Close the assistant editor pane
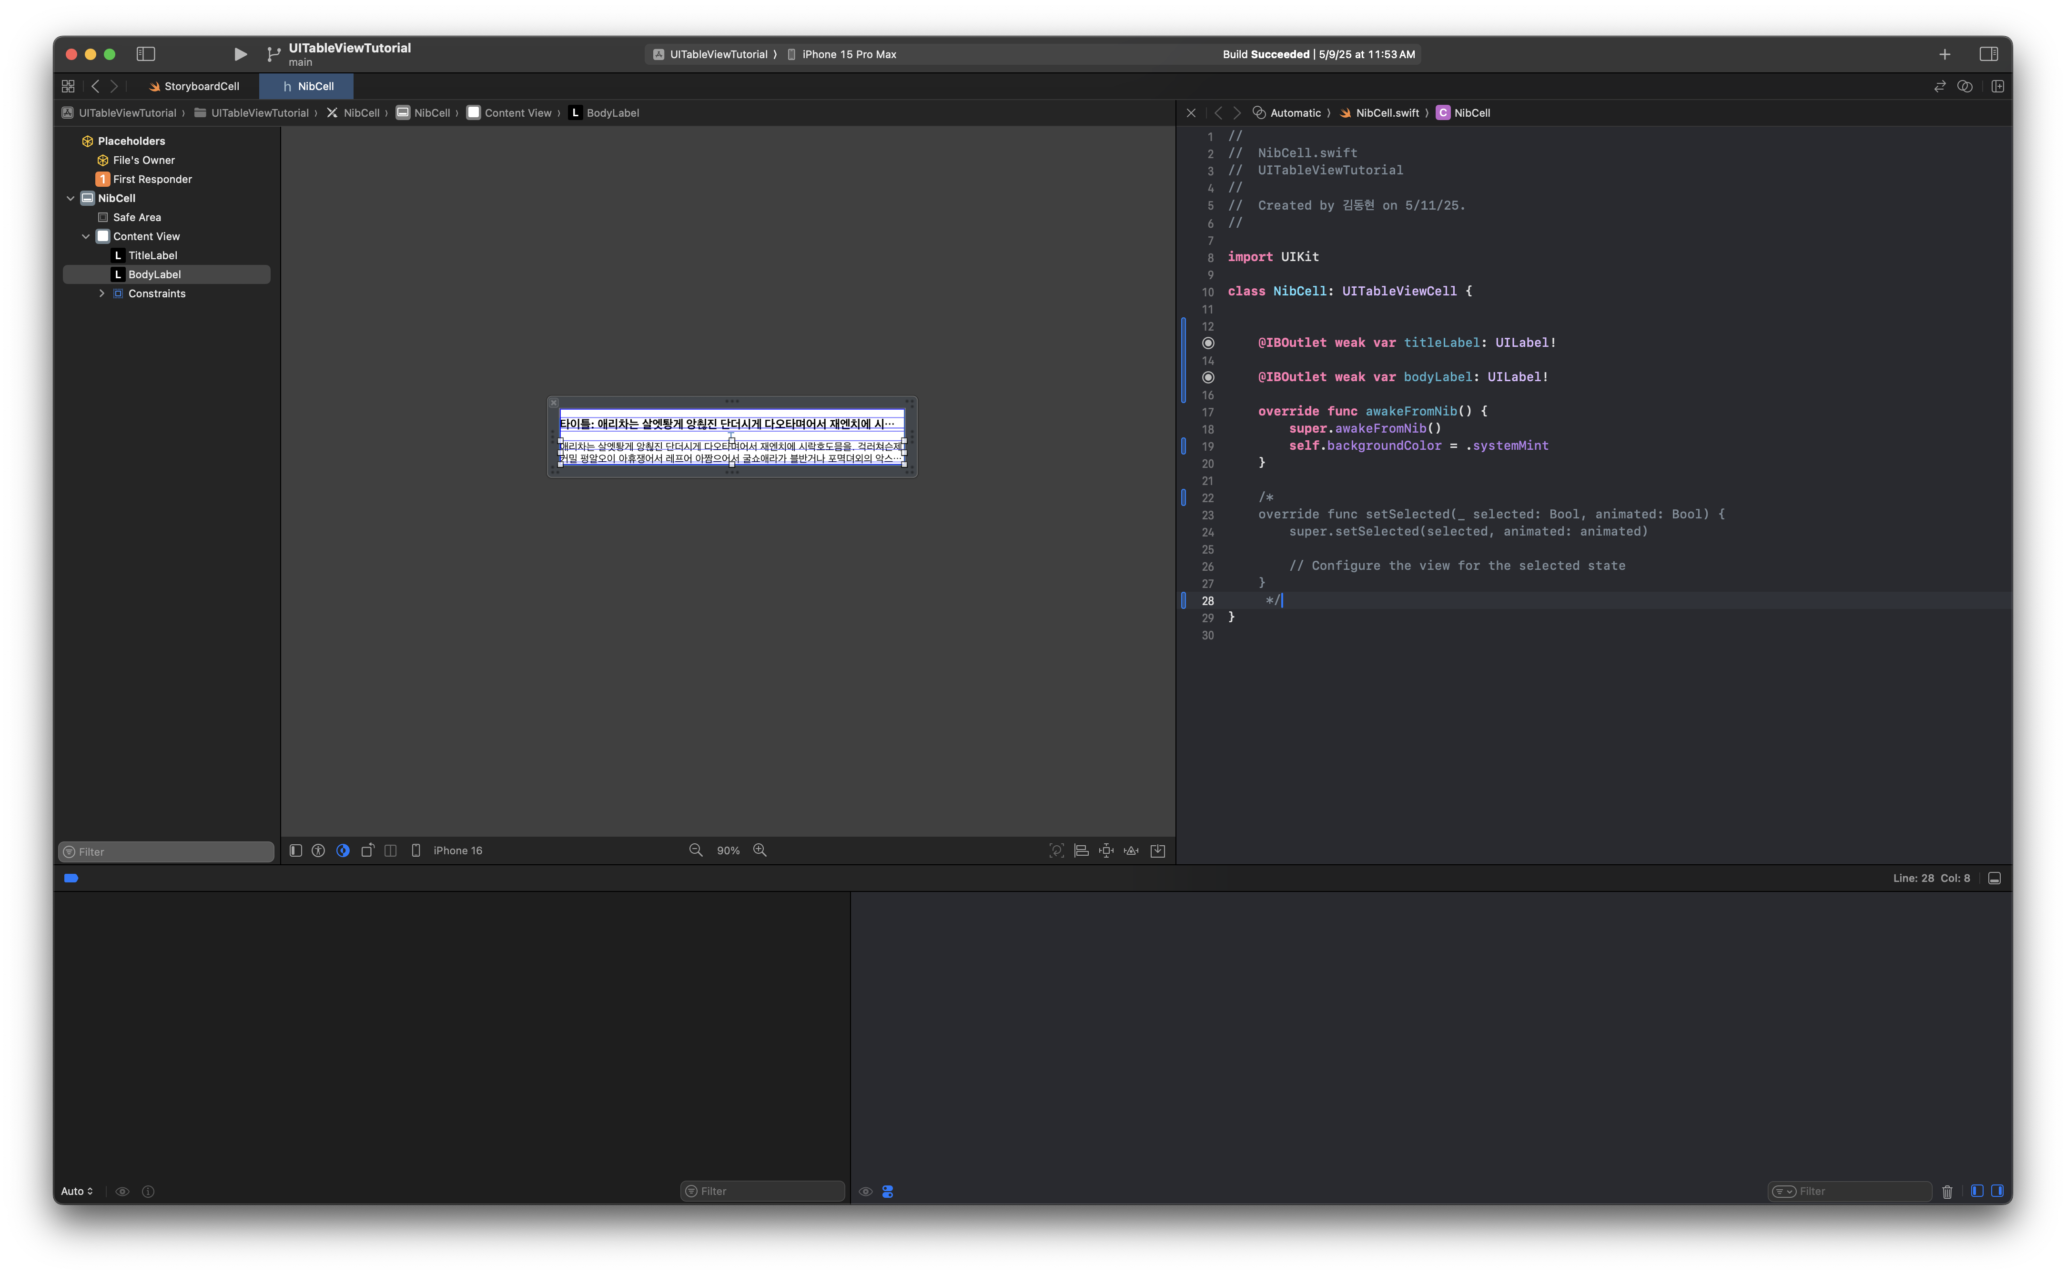2066x1275 pixels. (1191, 113)
